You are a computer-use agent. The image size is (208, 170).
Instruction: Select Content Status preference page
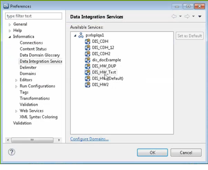coord(33,49)
